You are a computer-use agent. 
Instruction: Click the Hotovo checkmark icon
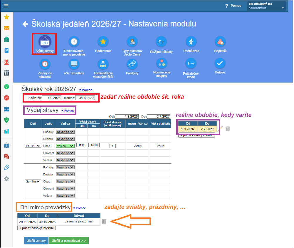coord(220,63)
